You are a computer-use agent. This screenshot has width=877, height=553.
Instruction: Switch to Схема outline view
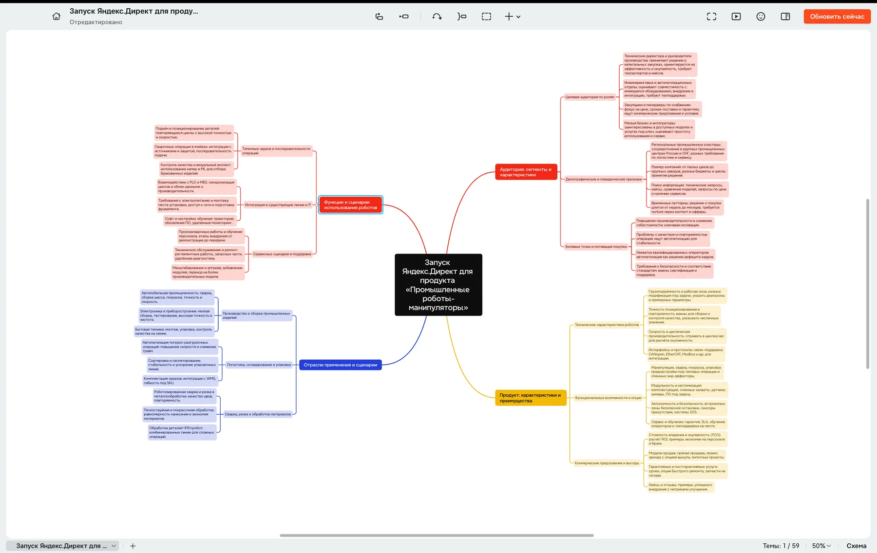[x=856, y=546]
